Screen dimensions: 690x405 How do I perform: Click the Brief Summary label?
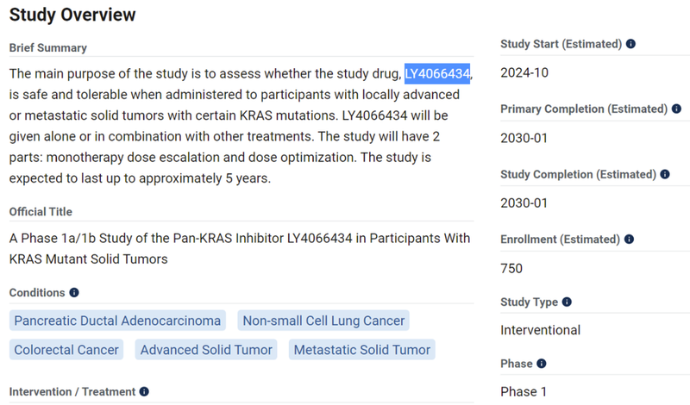pyautogui.click(x=48, y=48)
